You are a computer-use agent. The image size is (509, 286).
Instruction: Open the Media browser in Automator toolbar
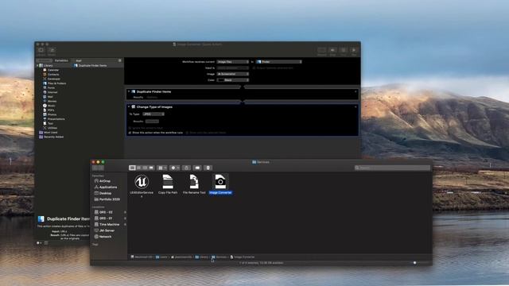[52, 50]
